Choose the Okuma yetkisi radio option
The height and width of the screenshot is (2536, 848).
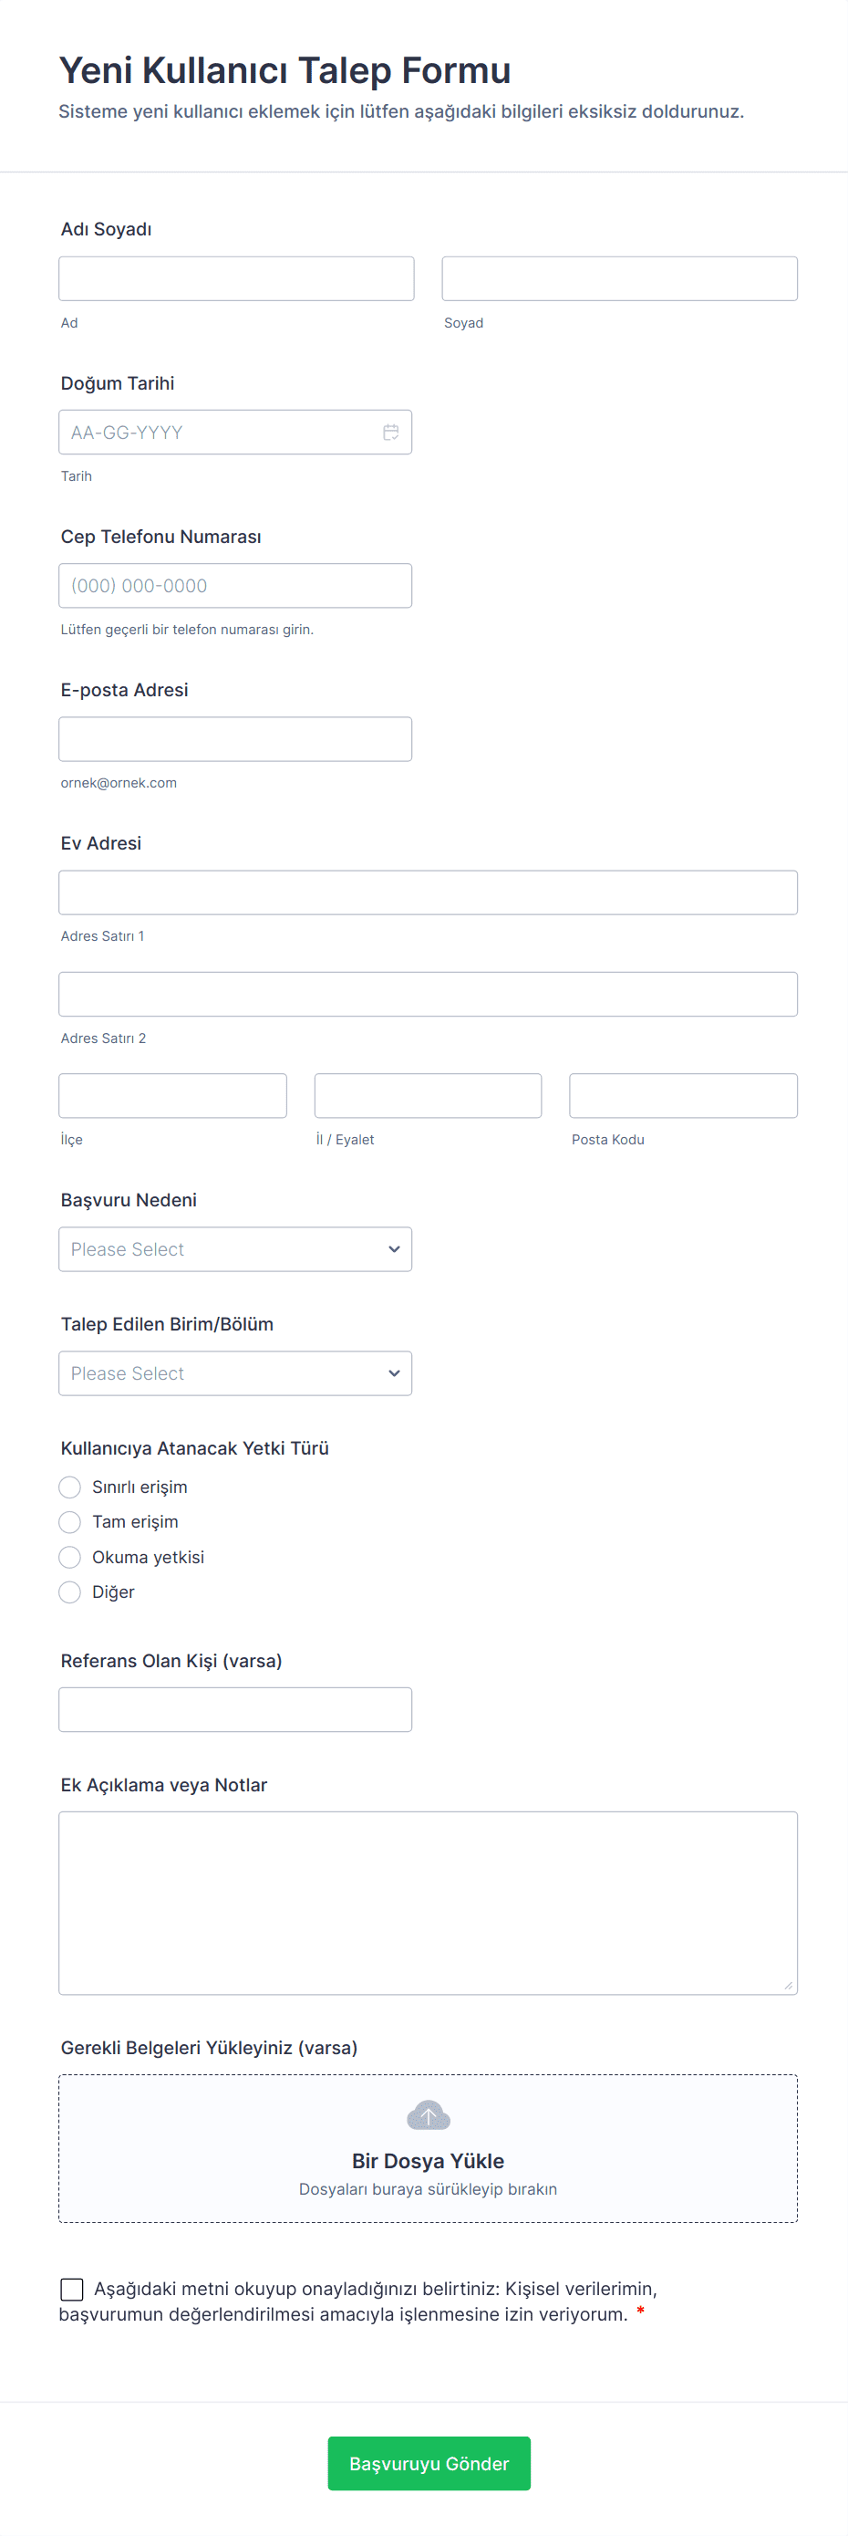point(70,1558)
